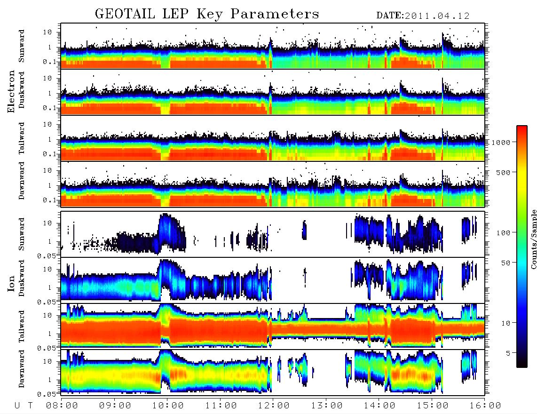Click the Ion Tailward spectrogram panel

pos(273,326)
